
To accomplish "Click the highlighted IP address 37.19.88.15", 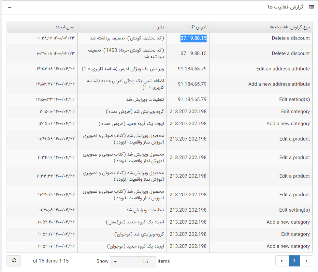I will [x=194, y=38].
